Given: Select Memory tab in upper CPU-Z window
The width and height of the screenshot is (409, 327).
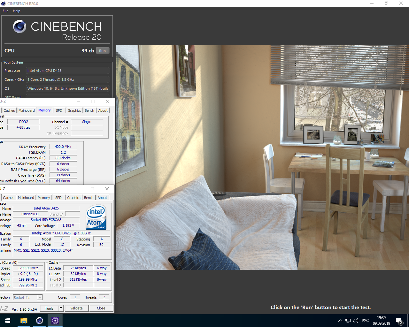Looking at the screenshot, I should 44,110.
